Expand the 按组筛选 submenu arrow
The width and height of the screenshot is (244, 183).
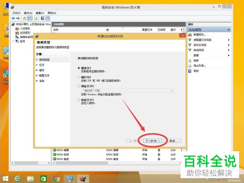click(x=229, y=50)
